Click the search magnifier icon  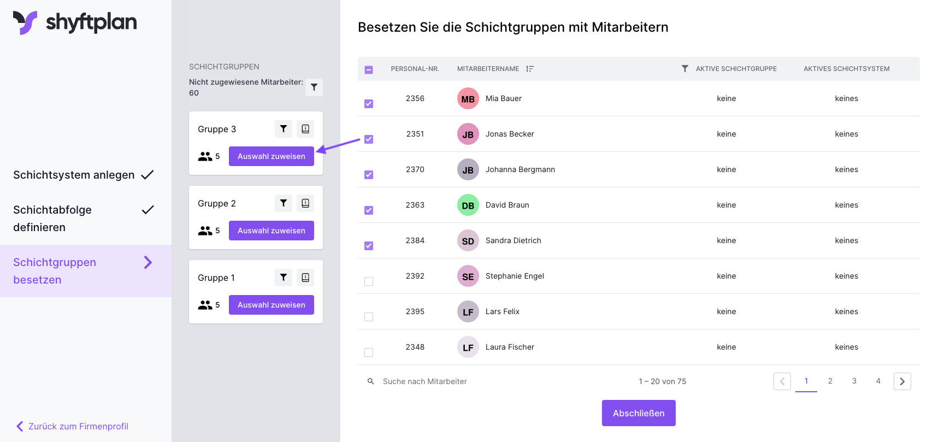pyautogui.click(x=370, y=381)
